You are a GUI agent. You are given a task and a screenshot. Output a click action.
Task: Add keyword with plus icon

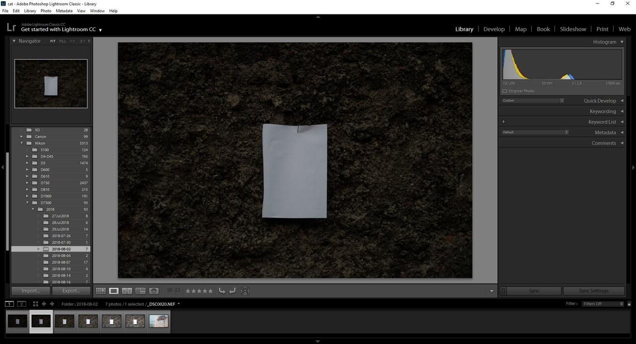tap(503, 122)
